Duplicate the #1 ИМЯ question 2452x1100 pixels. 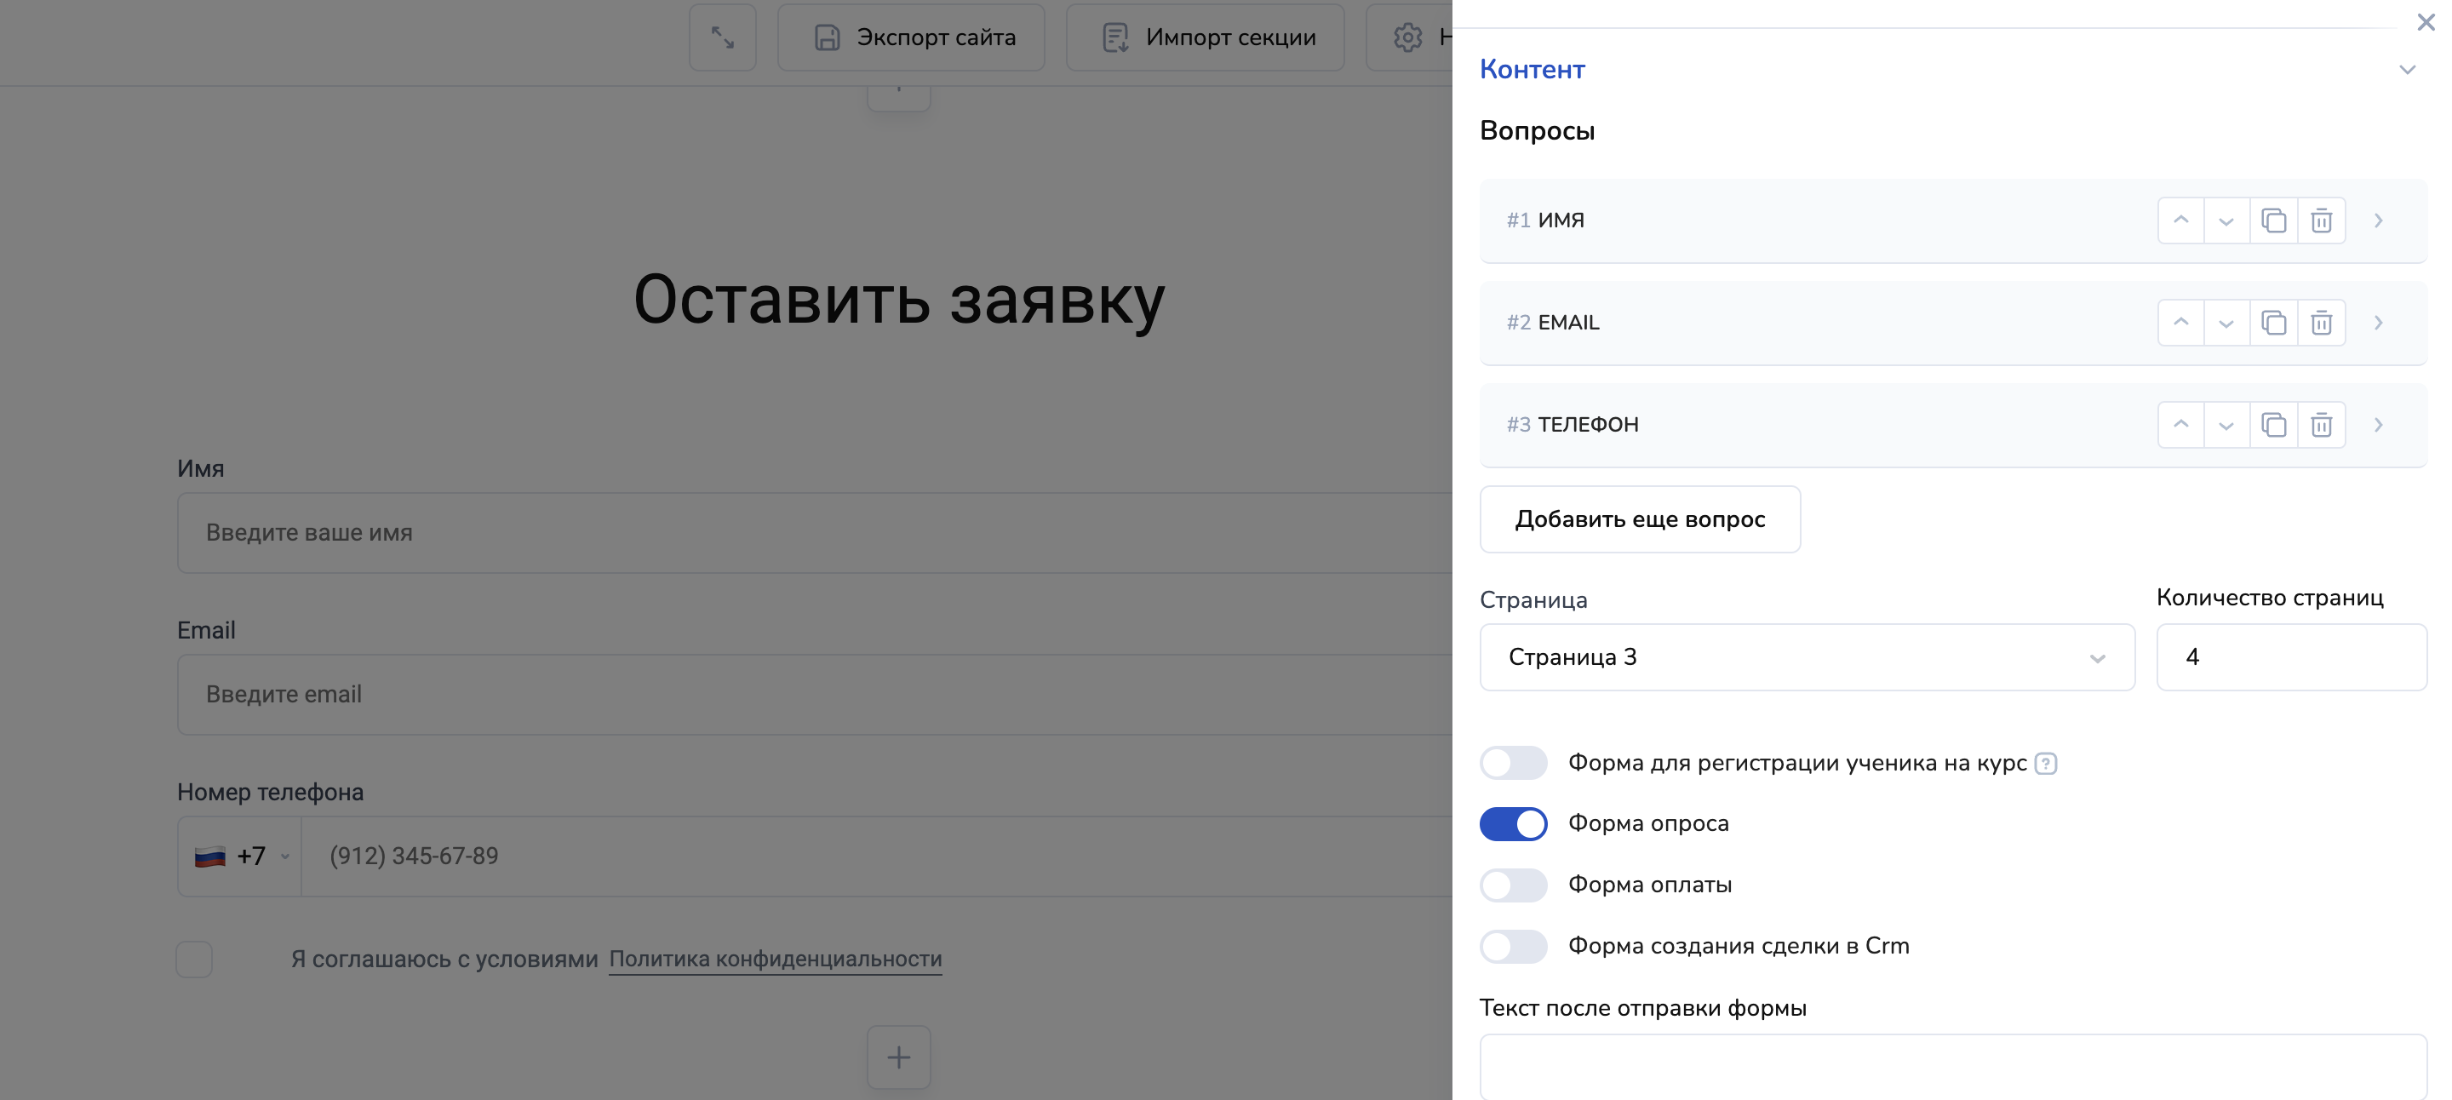(x=2273, y=221)
